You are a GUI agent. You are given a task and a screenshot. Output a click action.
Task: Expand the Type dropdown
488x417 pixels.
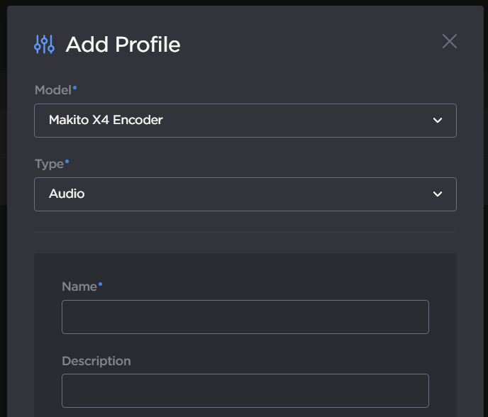(245, 194)
